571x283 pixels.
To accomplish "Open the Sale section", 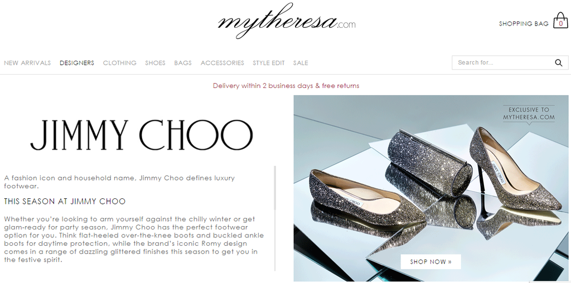I will [x=301, y=63].
